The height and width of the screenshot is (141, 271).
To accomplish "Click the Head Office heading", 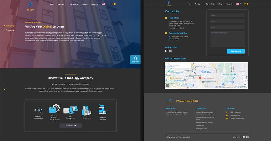I will tap(174, 18).
